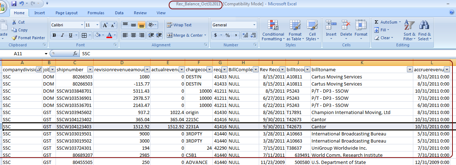The image size is (456, 165).
Task: Open the Data ribbon tab
Action: coord(119,13)
